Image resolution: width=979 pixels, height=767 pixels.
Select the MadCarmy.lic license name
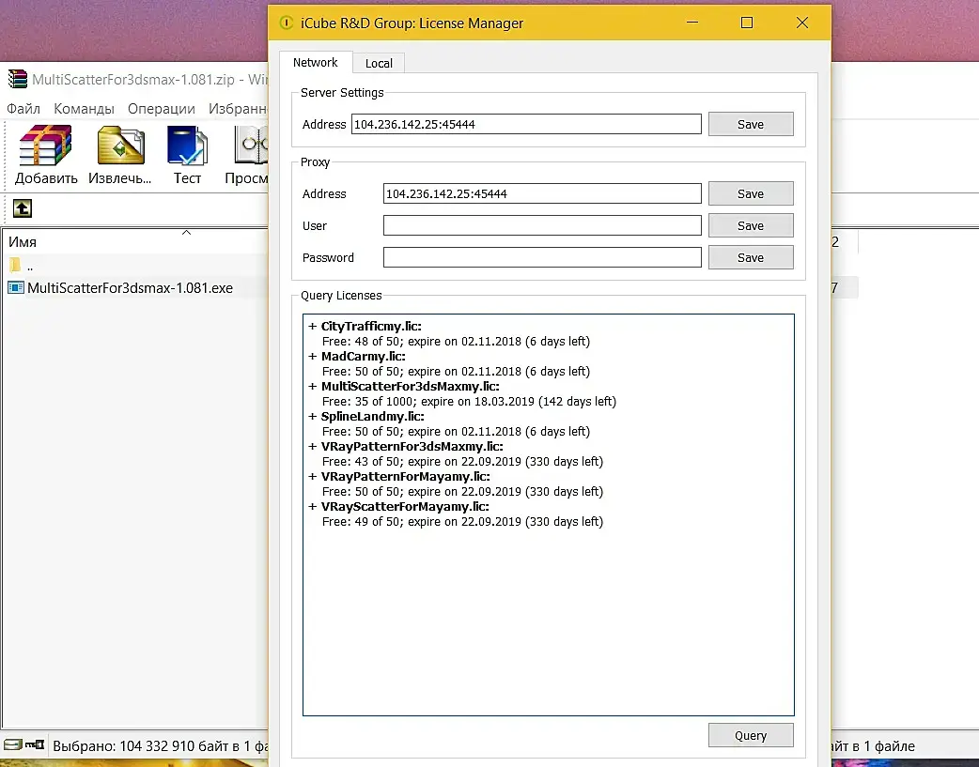[x=364, y=356]
